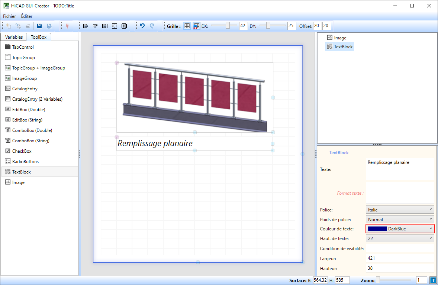
Task: Click the Undo arrow icon
Action: 142,26
